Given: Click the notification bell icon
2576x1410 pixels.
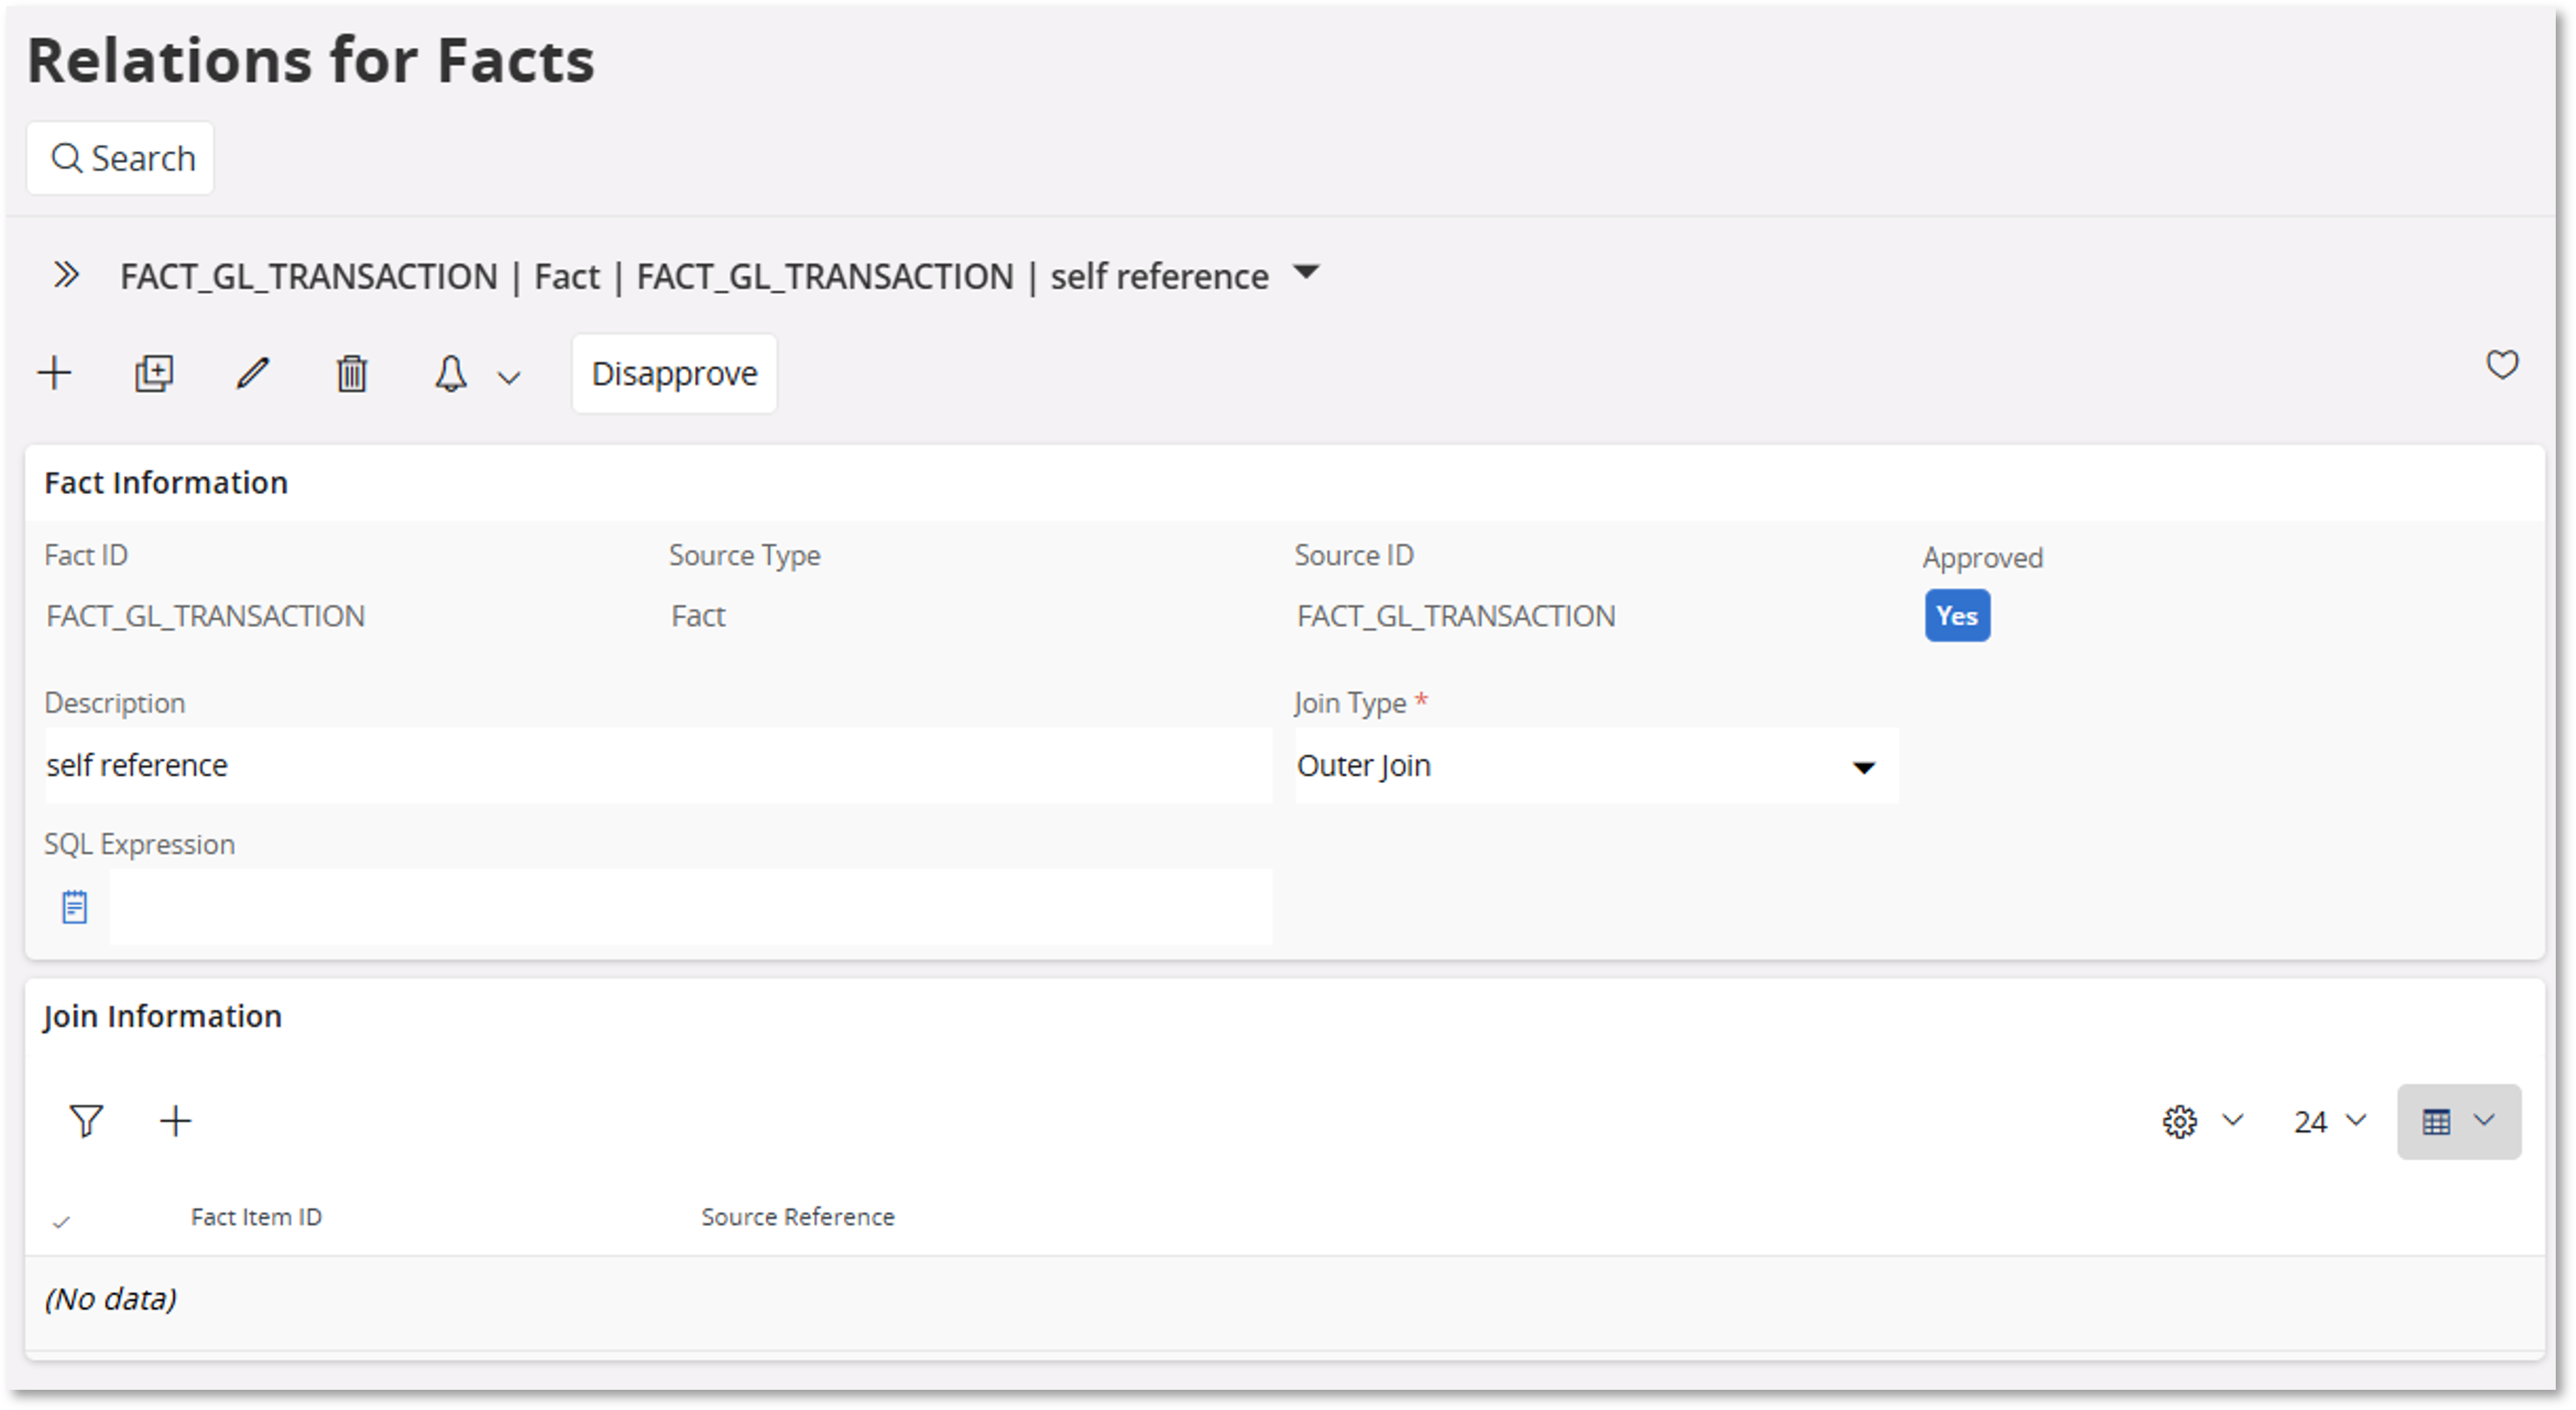Looking at the screenshot, I should pos(451,373).
